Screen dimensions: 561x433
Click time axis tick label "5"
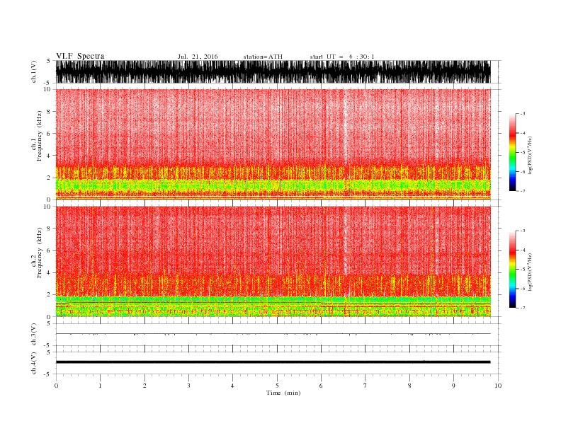pyautogui.click(x=277, y=386)
